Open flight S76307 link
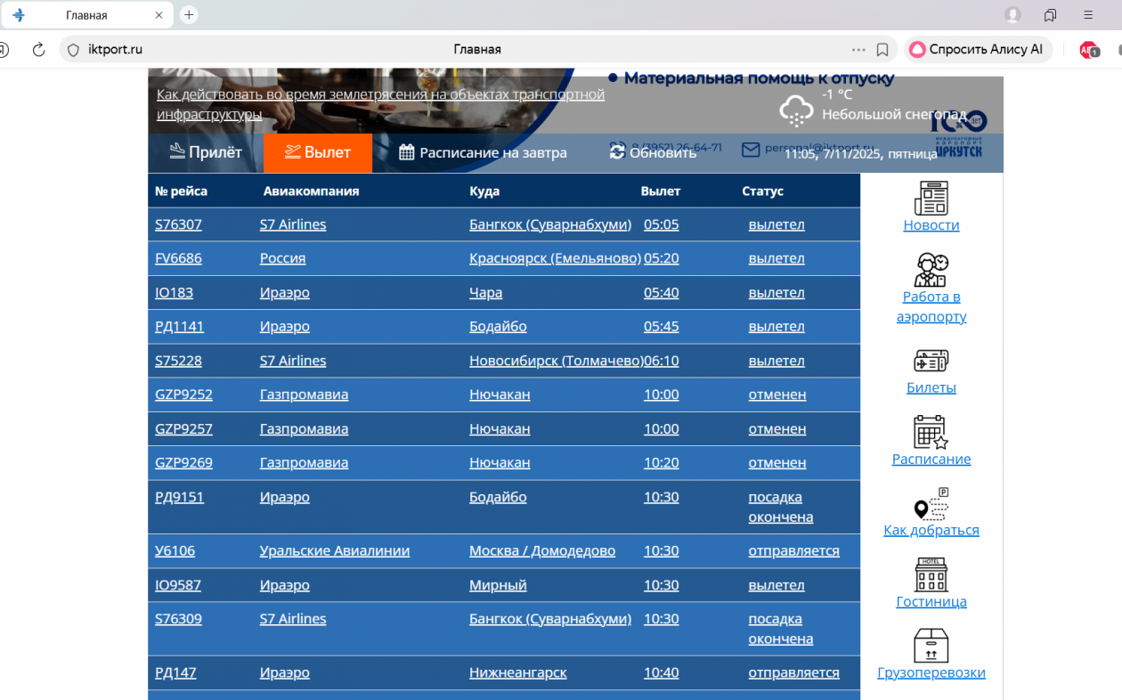Image resolution: width=1122 pixels, height=700 pixels. tap(178, 224)
